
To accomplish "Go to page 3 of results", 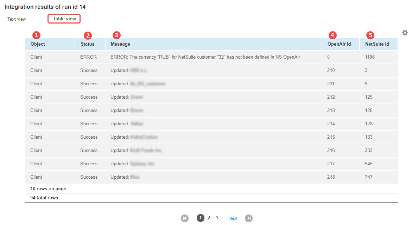I will [217, 218].
